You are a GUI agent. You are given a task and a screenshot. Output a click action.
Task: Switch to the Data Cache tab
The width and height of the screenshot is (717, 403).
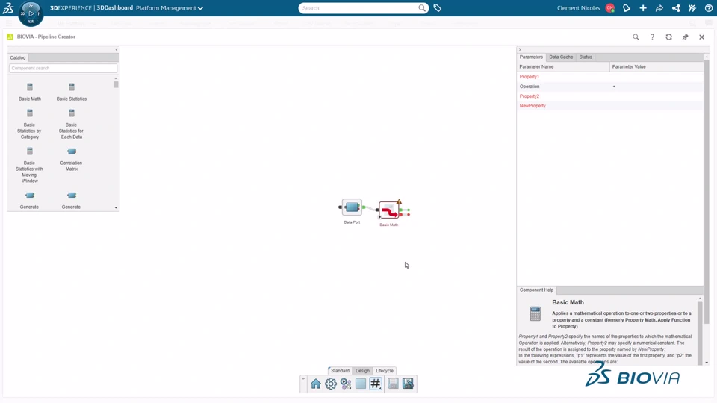[x=561, y=57]
